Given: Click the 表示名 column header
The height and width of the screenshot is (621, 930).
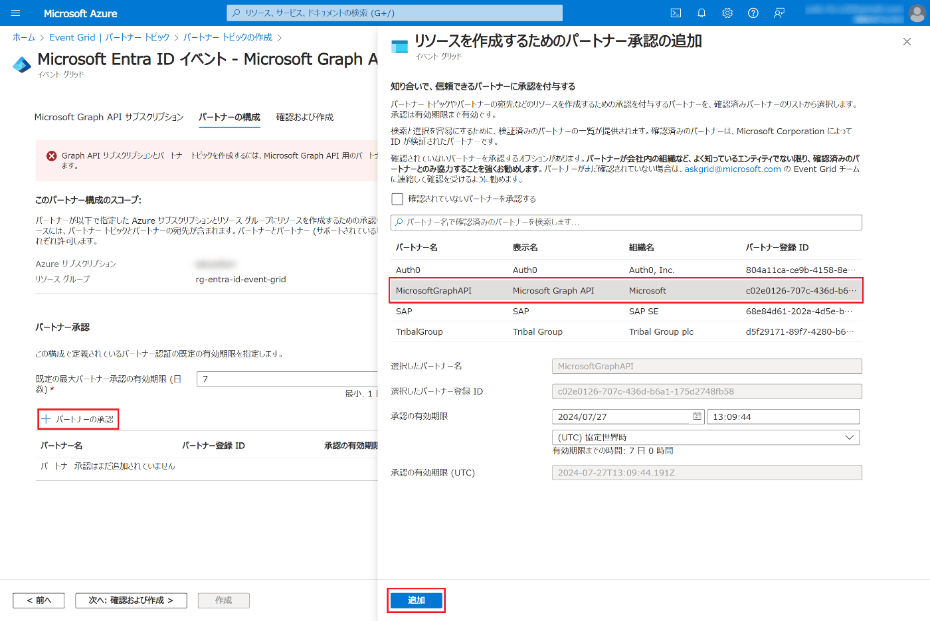Looking at the screenshot, I should click(525, 247).
